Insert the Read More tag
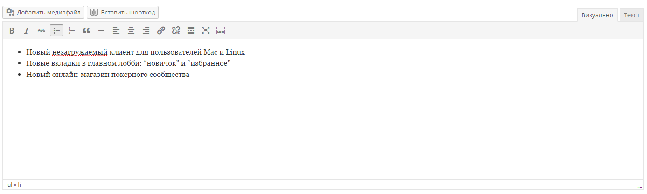647x194 pixels. 191,31
